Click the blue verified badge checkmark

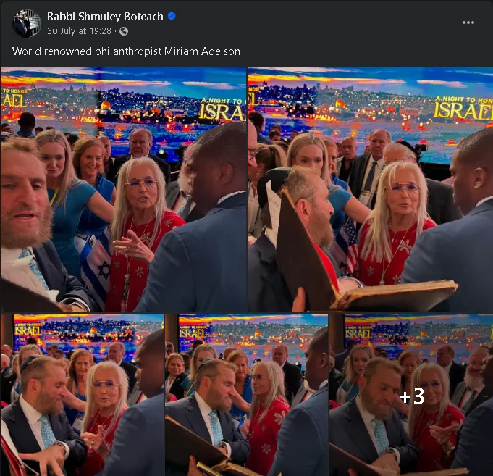click(172, 16)
